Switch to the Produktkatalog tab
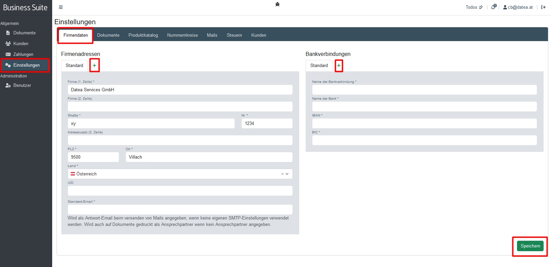 coord(143,35)
